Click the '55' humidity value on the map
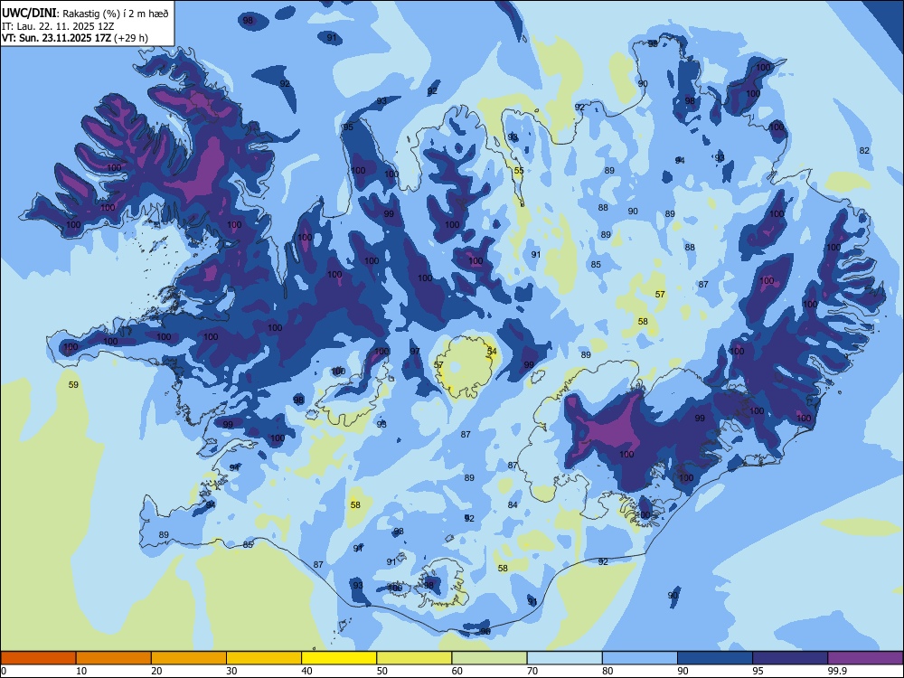Image resolution: width=904 pixels, height=678 pixels. (x=519, y=170)
